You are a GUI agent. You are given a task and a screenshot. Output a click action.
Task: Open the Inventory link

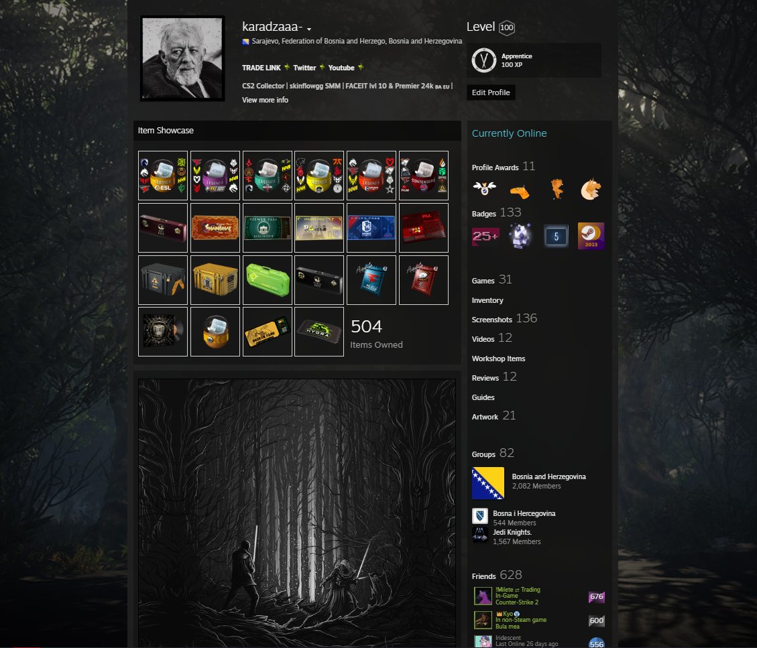pyautogui.click(x=487, y=300)
